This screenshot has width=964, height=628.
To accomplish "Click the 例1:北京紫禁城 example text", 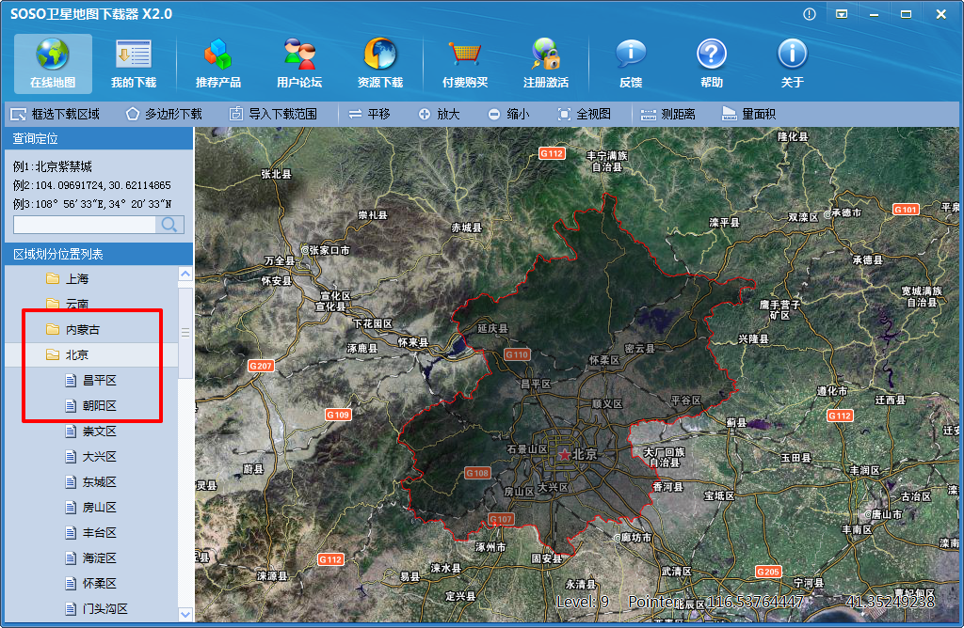I will tap(53, 166).
